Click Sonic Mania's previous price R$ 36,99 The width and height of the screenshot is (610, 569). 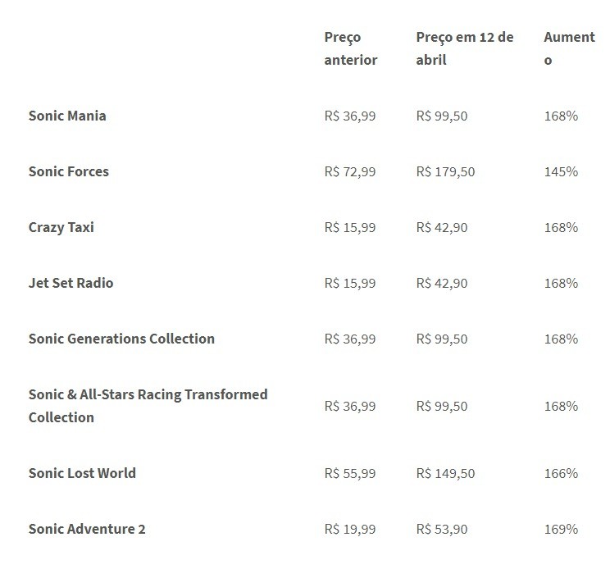point(350,116)
